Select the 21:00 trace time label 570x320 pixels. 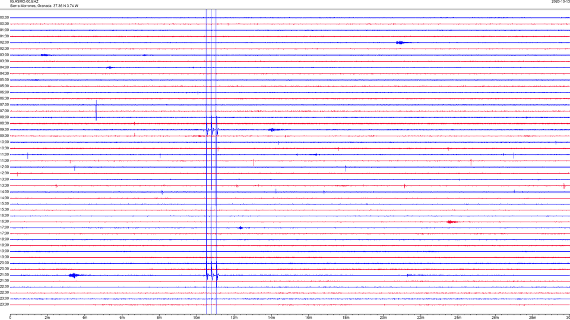pyautogui.click(x=5, y=274)
